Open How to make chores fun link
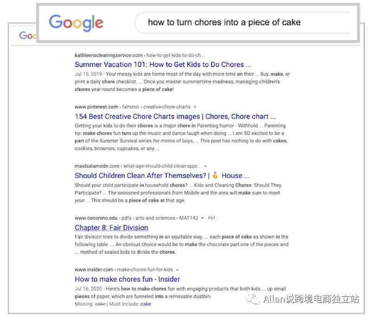This screenshot has width=371, height=315. (x=127, y=279)
